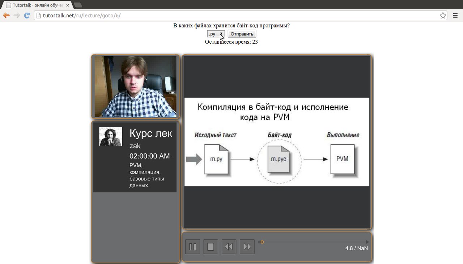Submit the answer with the Отправить button
463x264 pixels.
pyautogui.click(x=242, y=34)
